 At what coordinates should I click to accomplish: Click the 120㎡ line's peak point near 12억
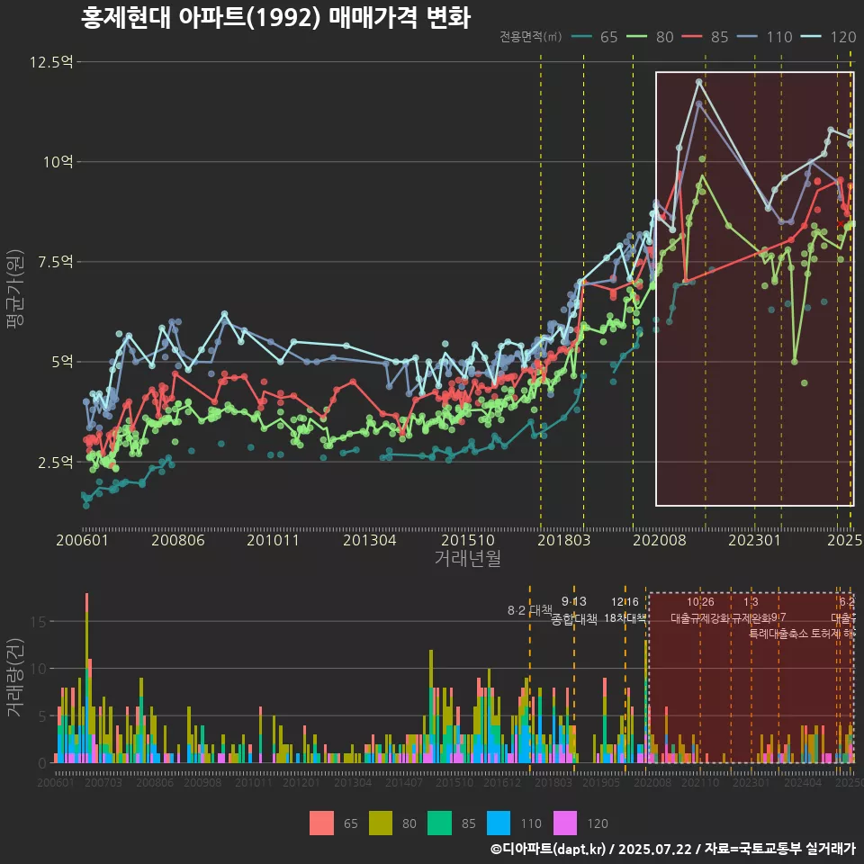coord(699,82)
